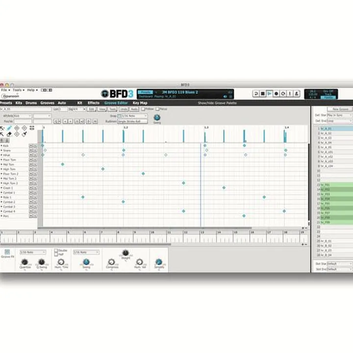Toggle the Groove FX power icon
Viewport: 353px width, 353px height.
point(7,252)
